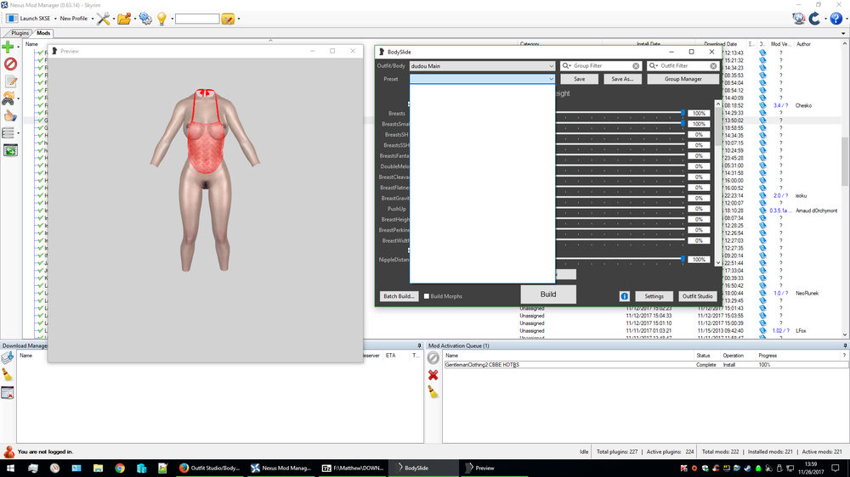Click the remove download window icon
This screenshot has width=850, height=477.
tap(8, 393)
